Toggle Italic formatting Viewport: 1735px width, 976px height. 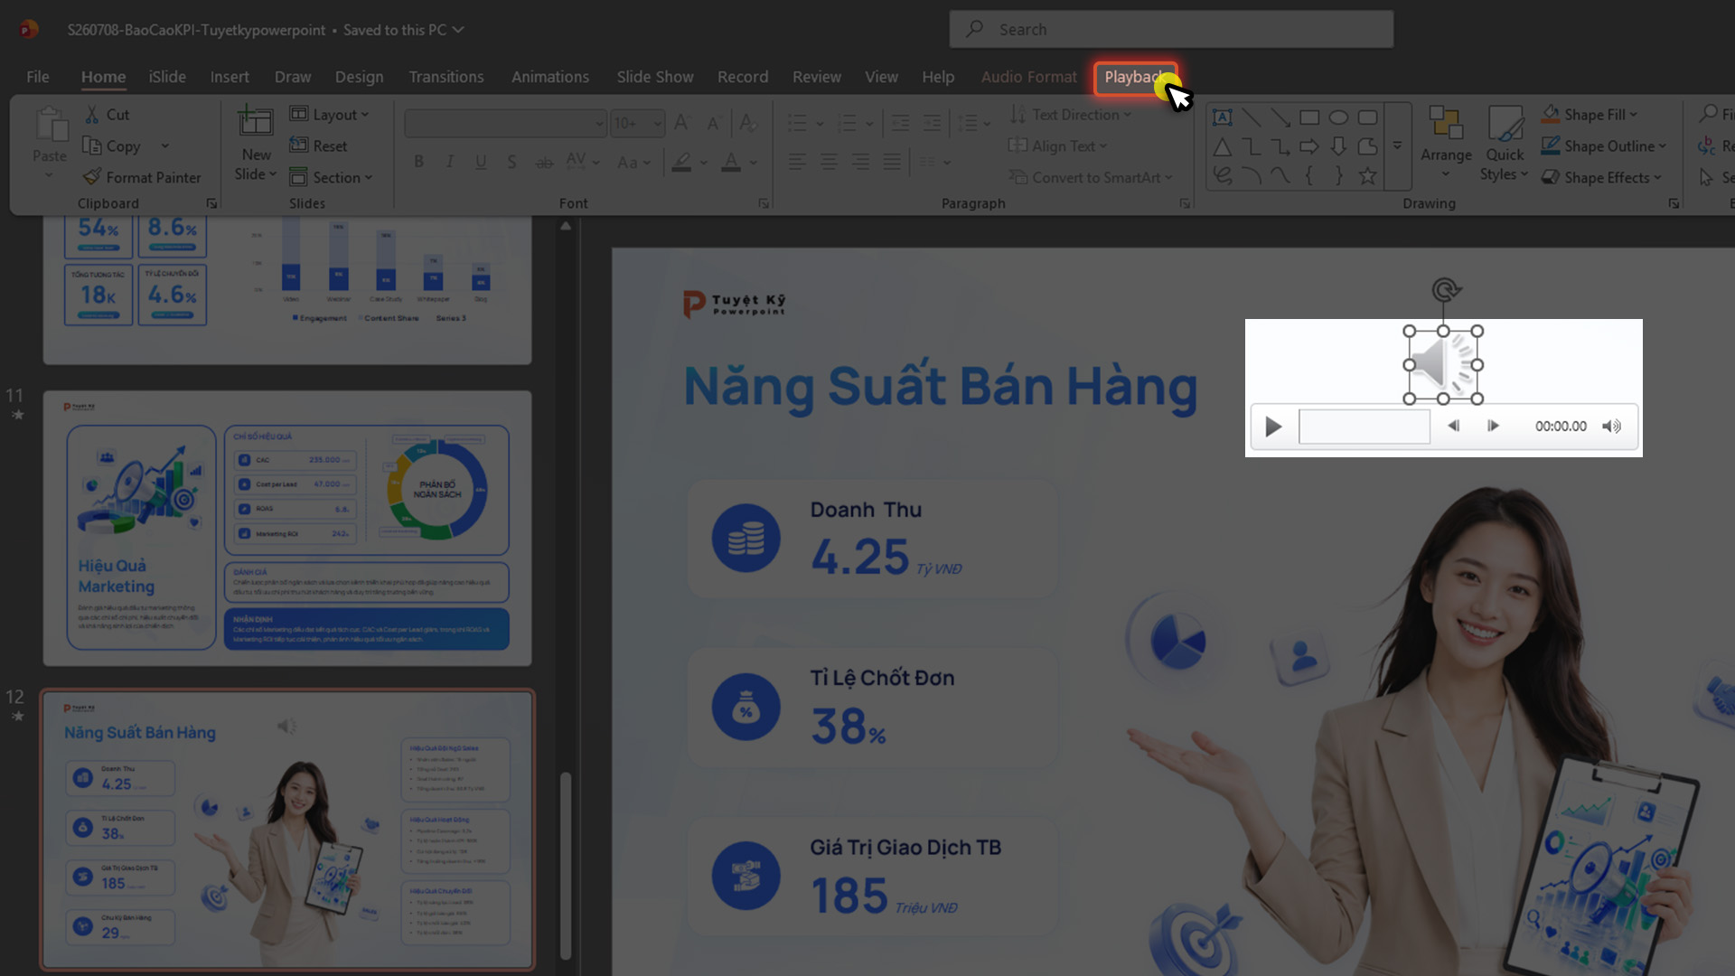[449, 162]
